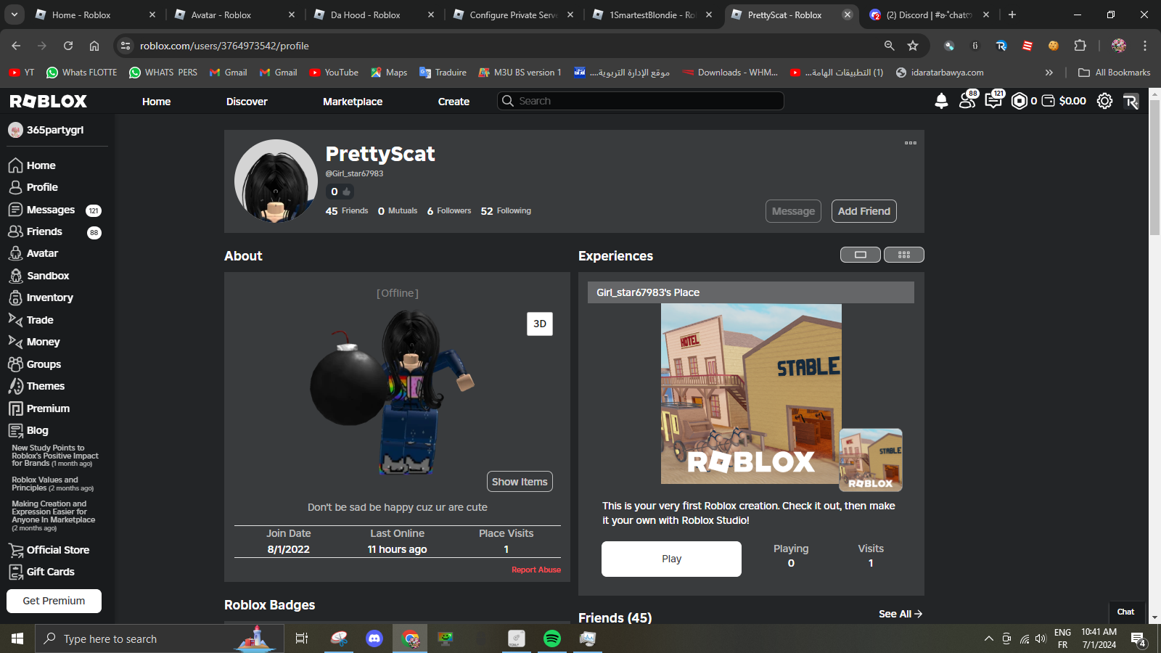Open messages icon in the top bar
The width and height of the screenshot is (1161, 653).
click(x=994, y=100)
